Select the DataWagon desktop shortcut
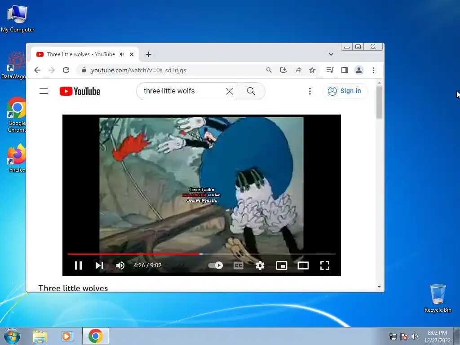Viewport: 460px width, 345px height. [x=14, y=65]
